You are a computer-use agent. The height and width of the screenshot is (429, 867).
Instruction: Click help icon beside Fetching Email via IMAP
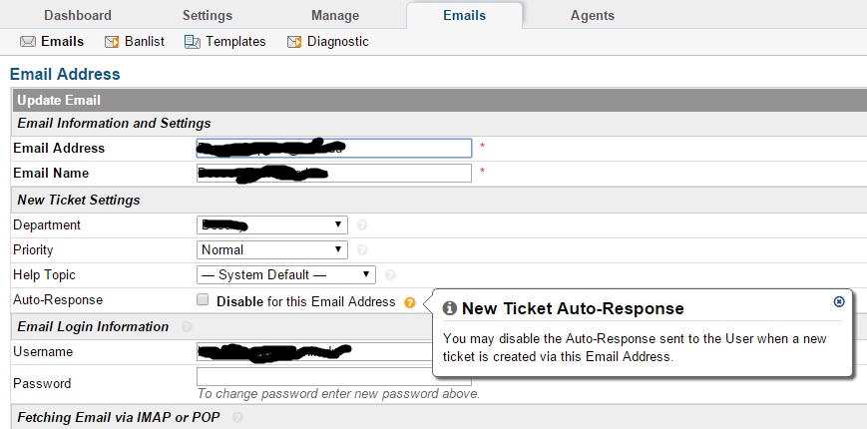click(237, 417)
